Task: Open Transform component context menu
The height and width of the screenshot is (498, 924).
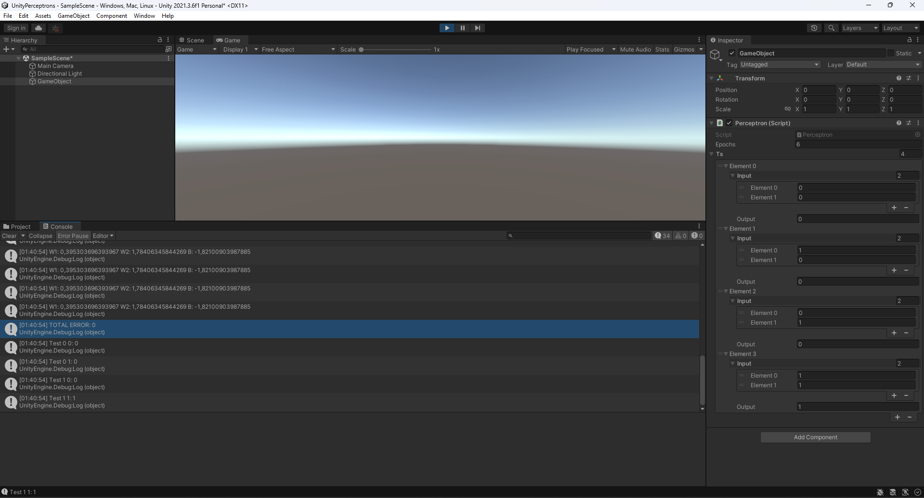Action: [918, 78]
